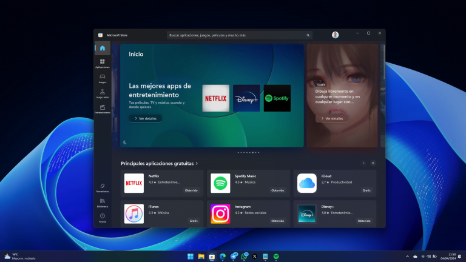Click Obtenido button for Netflix
Image resolution: width=466 pixels, height=262 pixels.
191,190
